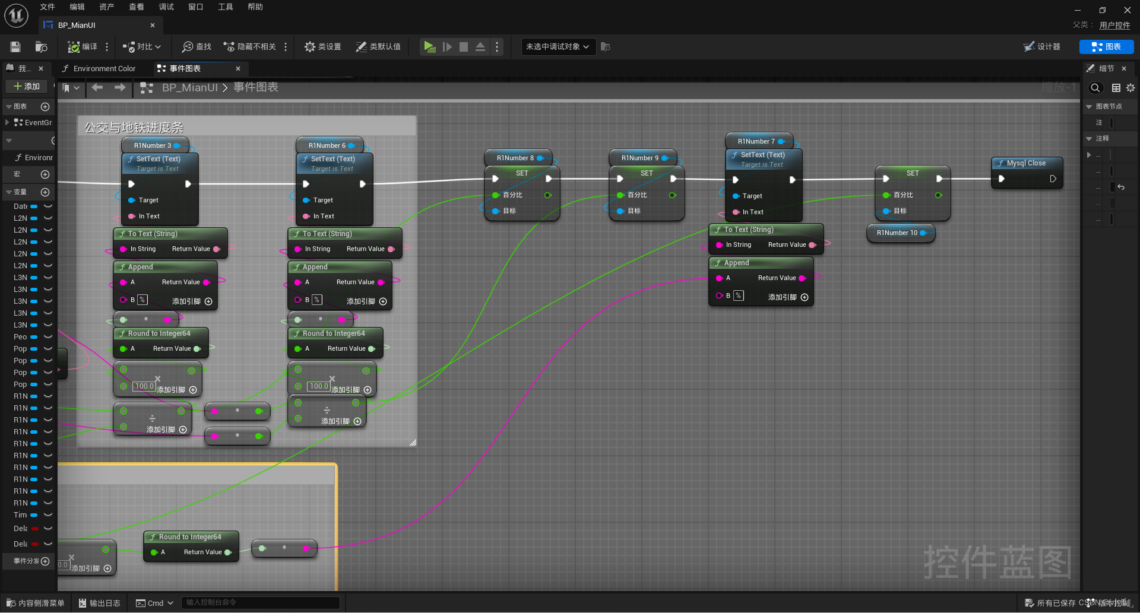Click 添加引脚 on the rightmost Append node
This screenshot has height=613, width=1140.
click(x=788, y=297)
